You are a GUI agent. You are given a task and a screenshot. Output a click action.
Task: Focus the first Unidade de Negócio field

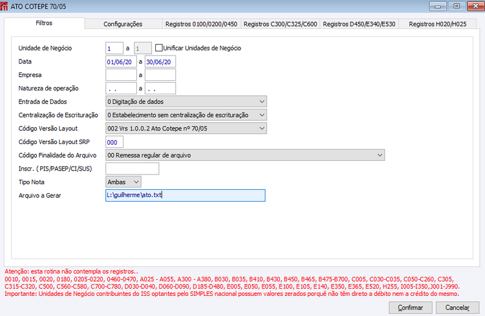(114, 48)
